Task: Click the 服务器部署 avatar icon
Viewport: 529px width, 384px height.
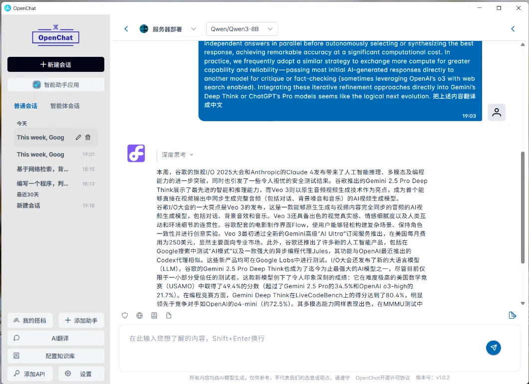Action: [x=144, y=29]
